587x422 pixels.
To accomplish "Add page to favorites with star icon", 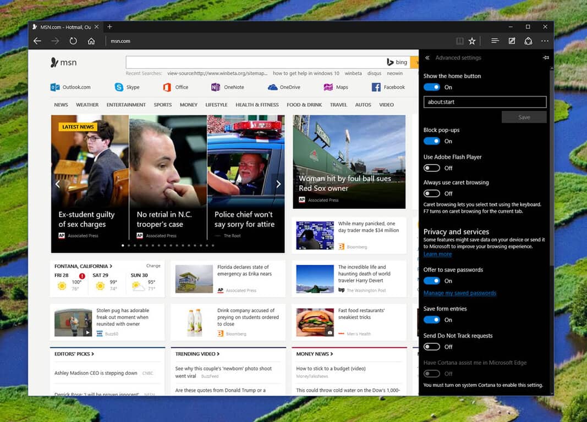I will tap(472, 41).
